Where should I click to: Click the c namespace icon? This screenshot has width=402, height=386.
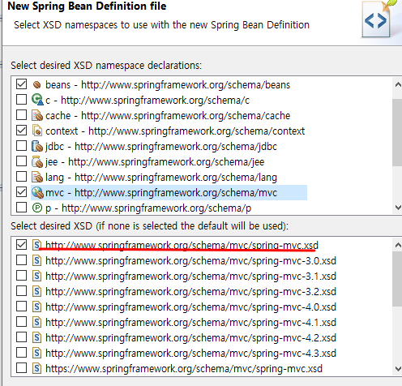(37, 100)
